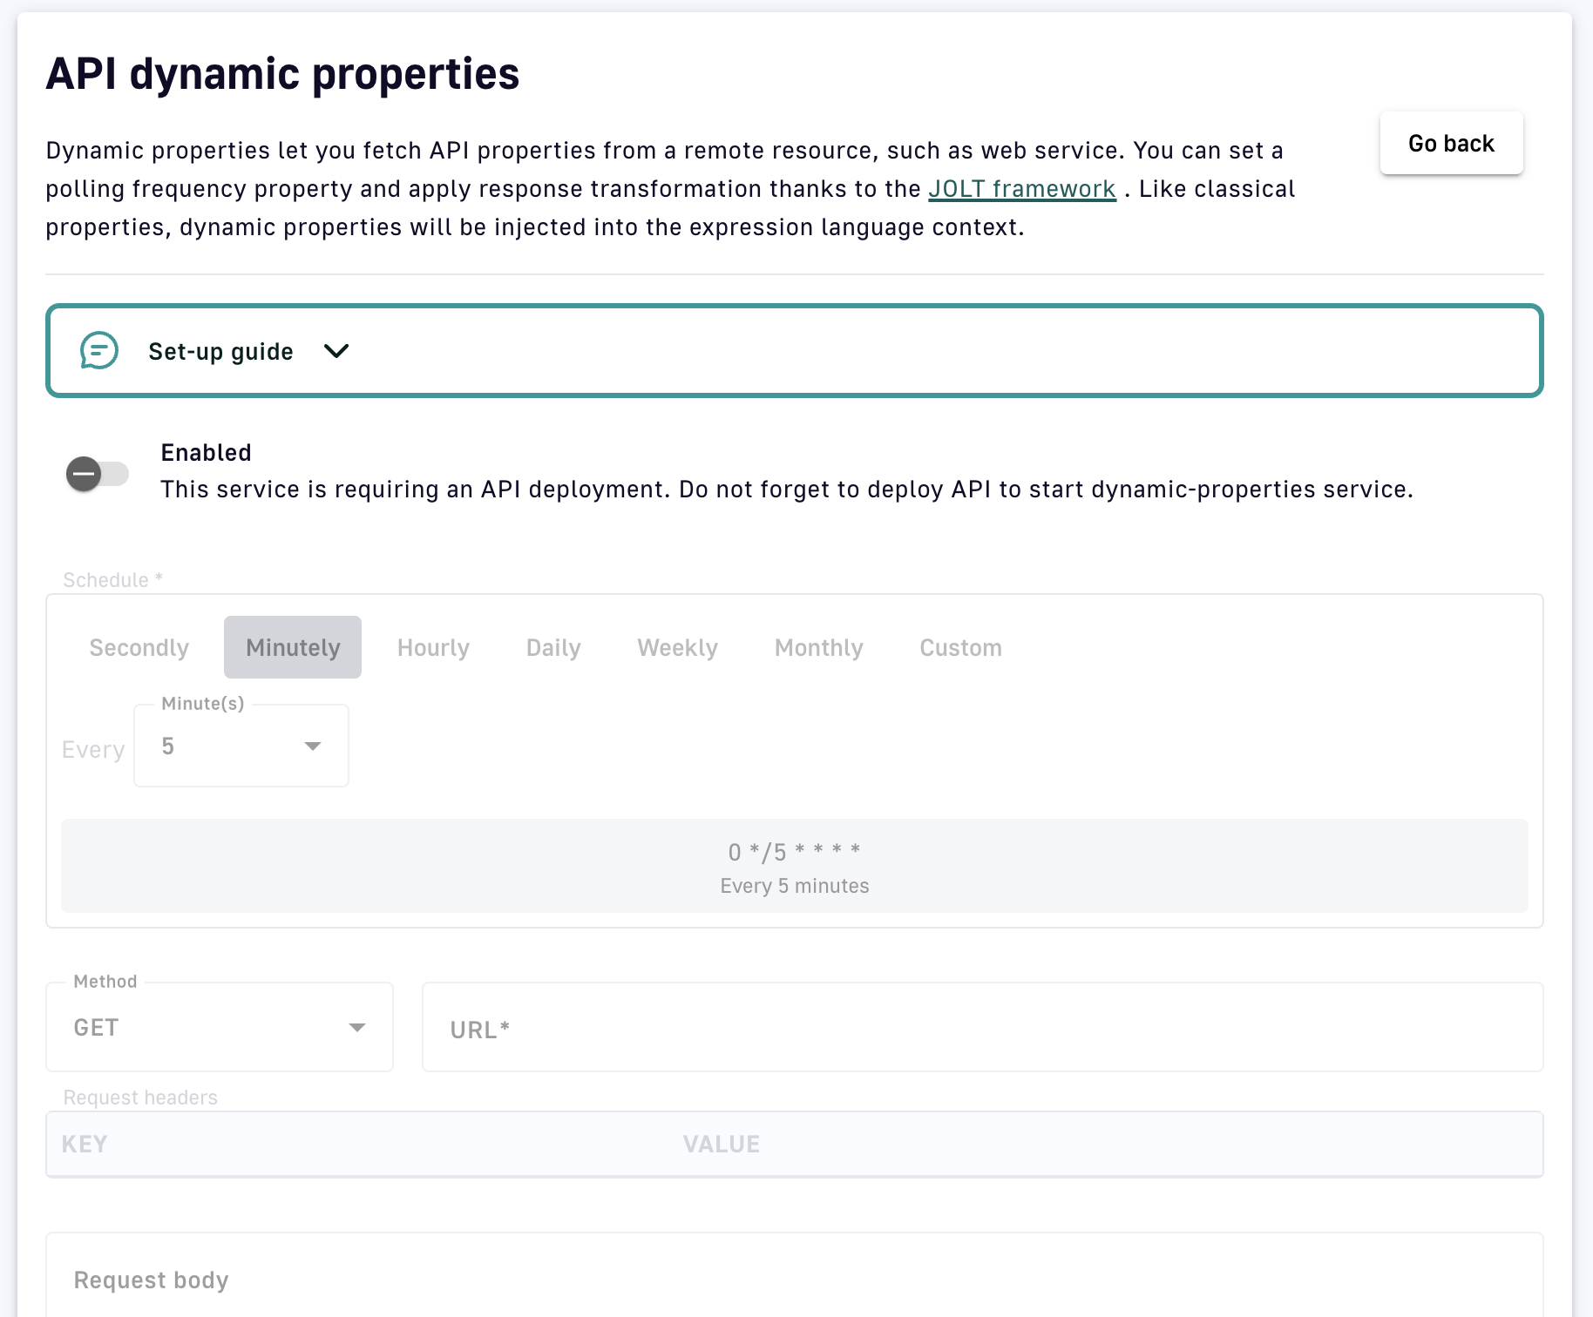
Task: Click the Go back button
Action: pyautogui.click(x=1451, y=144)
